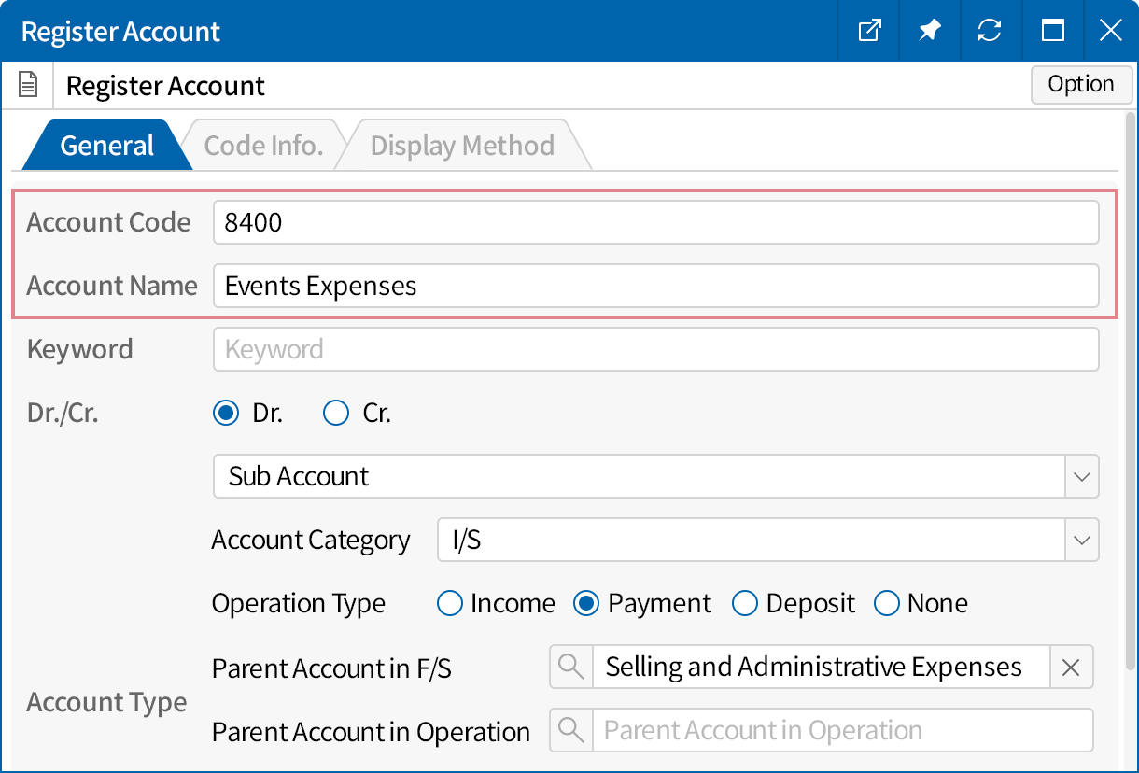Image resolution: width=1139 pixels, height=773 pixels.
Task: Open the Account Category dropdown
Action: pyautogui.click(x=1081, y=541)
